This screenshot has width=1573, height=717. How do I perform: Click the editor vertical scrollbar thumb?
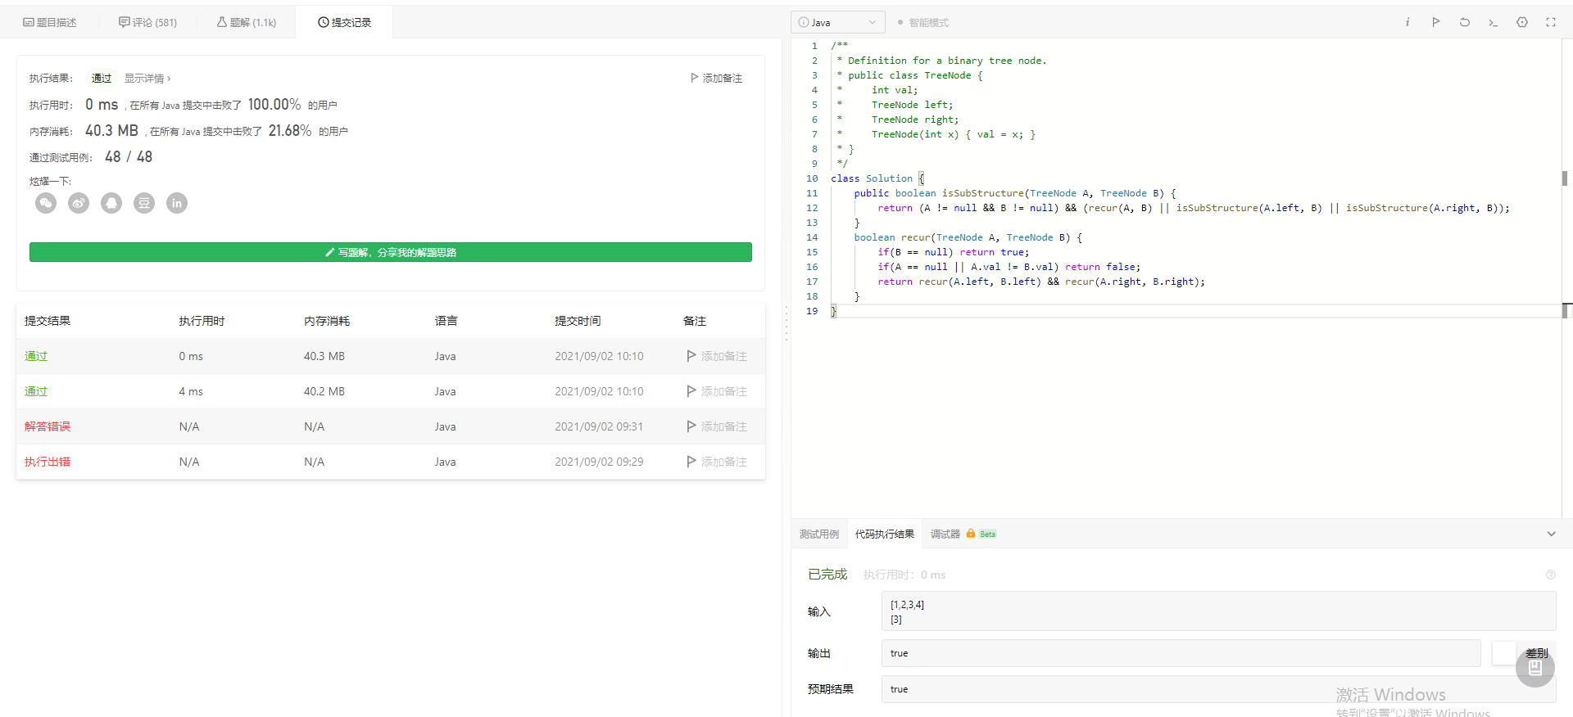(1565, 178)
